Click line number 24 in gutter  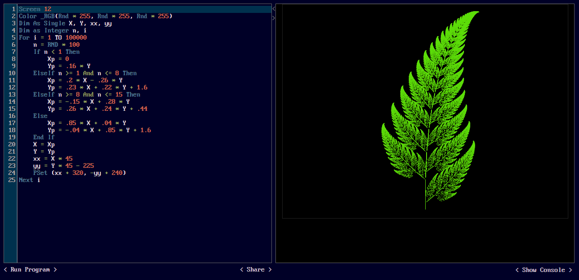[12, 173]
